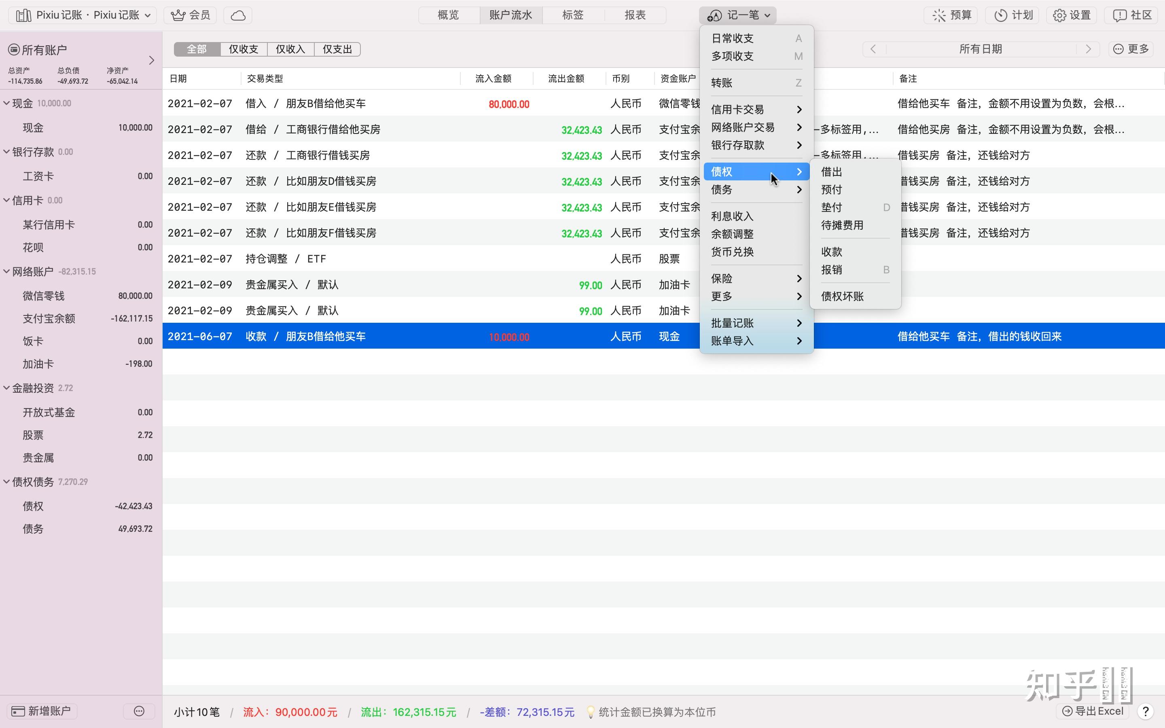The width and height of the screenshot is (1165, 728).
Task: Select the 工资卡 account
Action: 81,176
